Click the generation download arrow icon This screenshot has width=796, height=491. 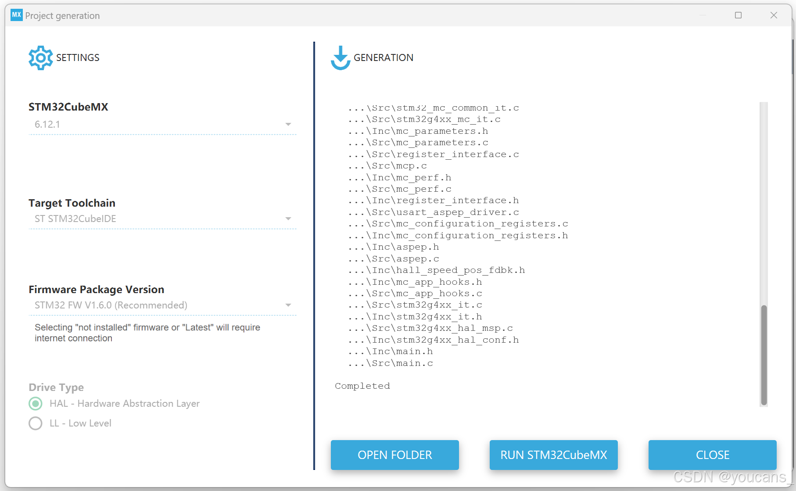pyautogui.click(x=341, y=58)
